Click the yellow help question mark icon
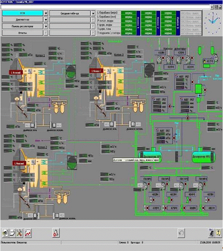Viewport: 223px width, 251px height. point(218,233)
